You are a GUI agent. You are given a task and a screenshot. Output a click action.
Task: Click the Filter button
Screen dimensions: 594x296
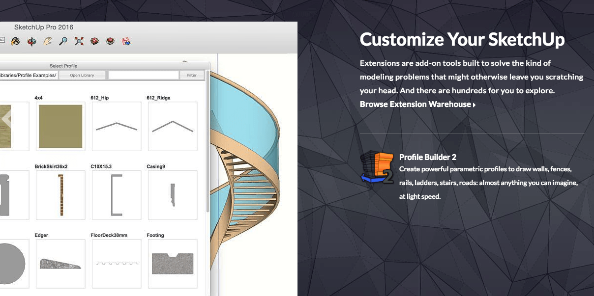[x=192, y=75]
